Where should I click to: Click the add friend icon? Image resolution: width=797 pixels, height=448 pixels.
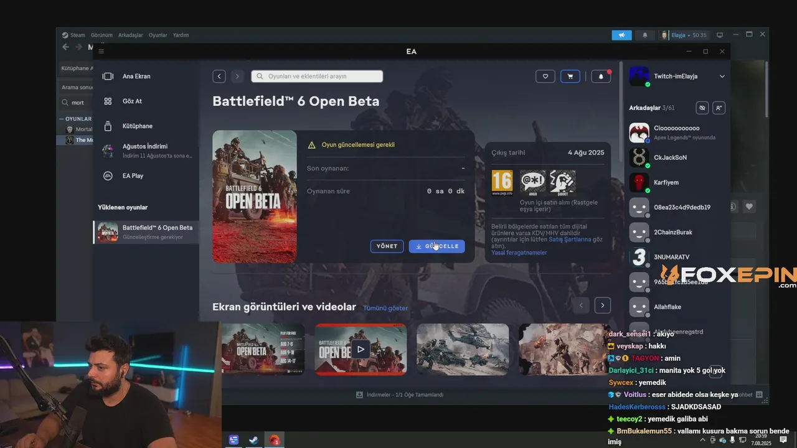(x=719, y=108)
